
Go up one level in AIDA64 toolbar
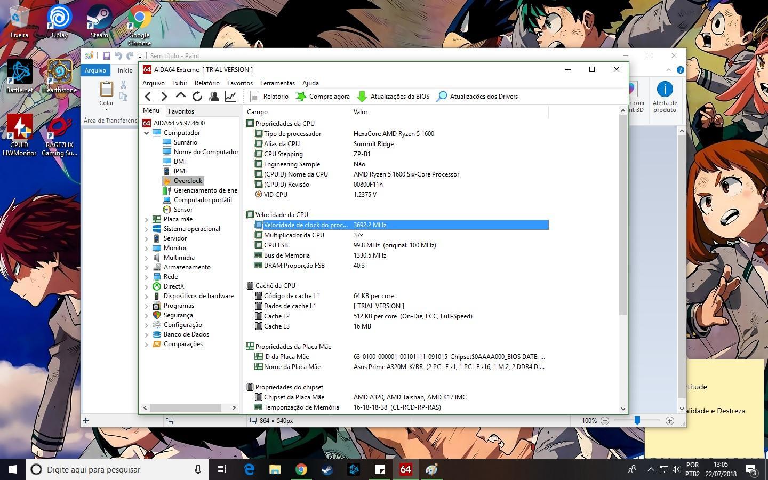coord(181,97)
